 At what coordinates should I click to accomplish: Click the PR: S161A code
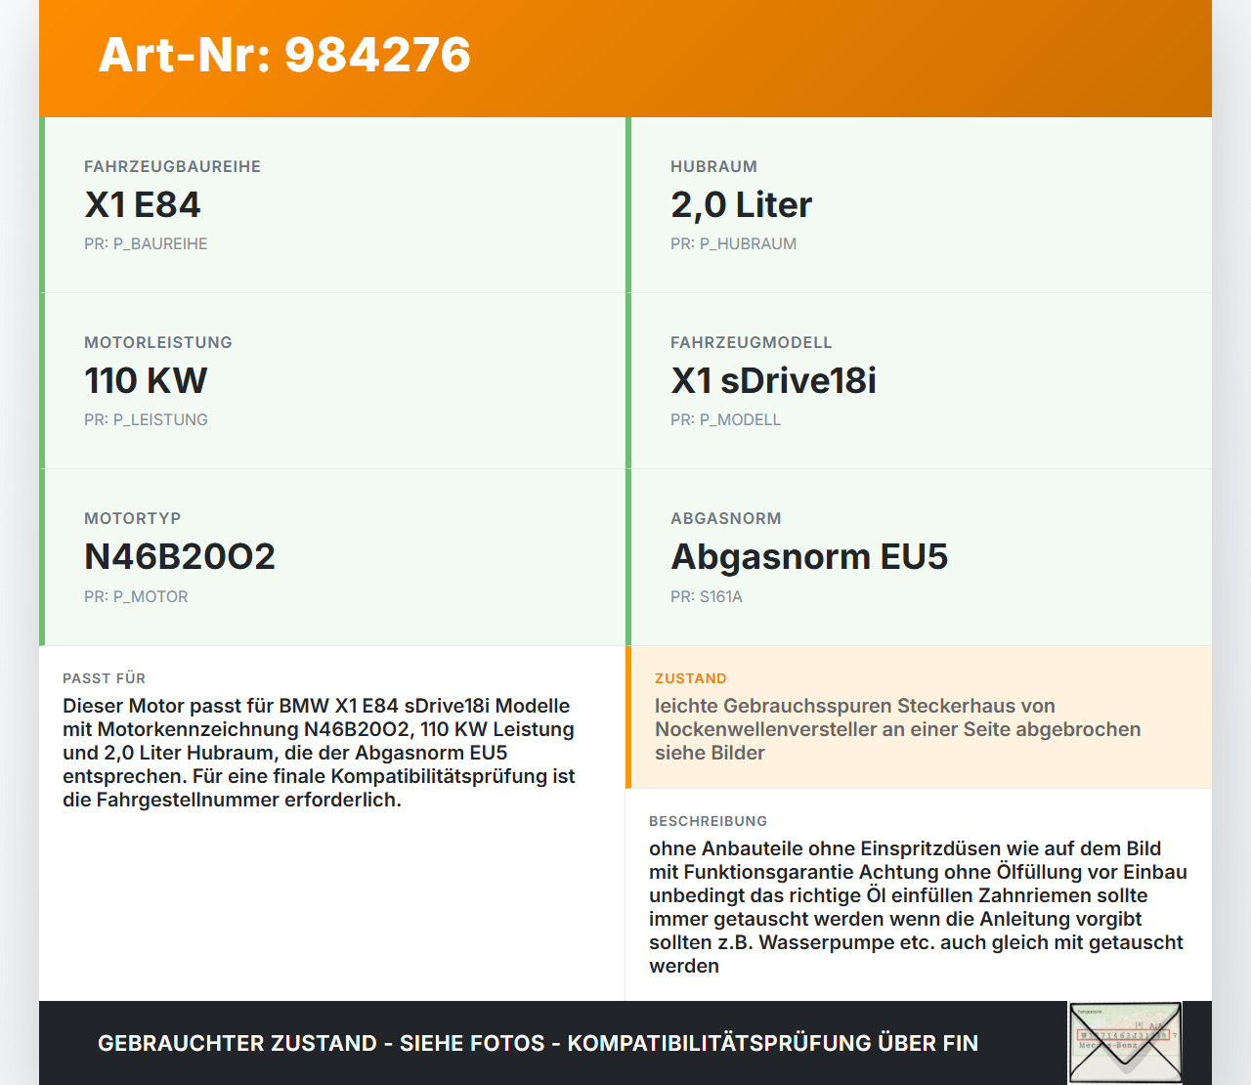pyautogui.click(x=707, y=595)
